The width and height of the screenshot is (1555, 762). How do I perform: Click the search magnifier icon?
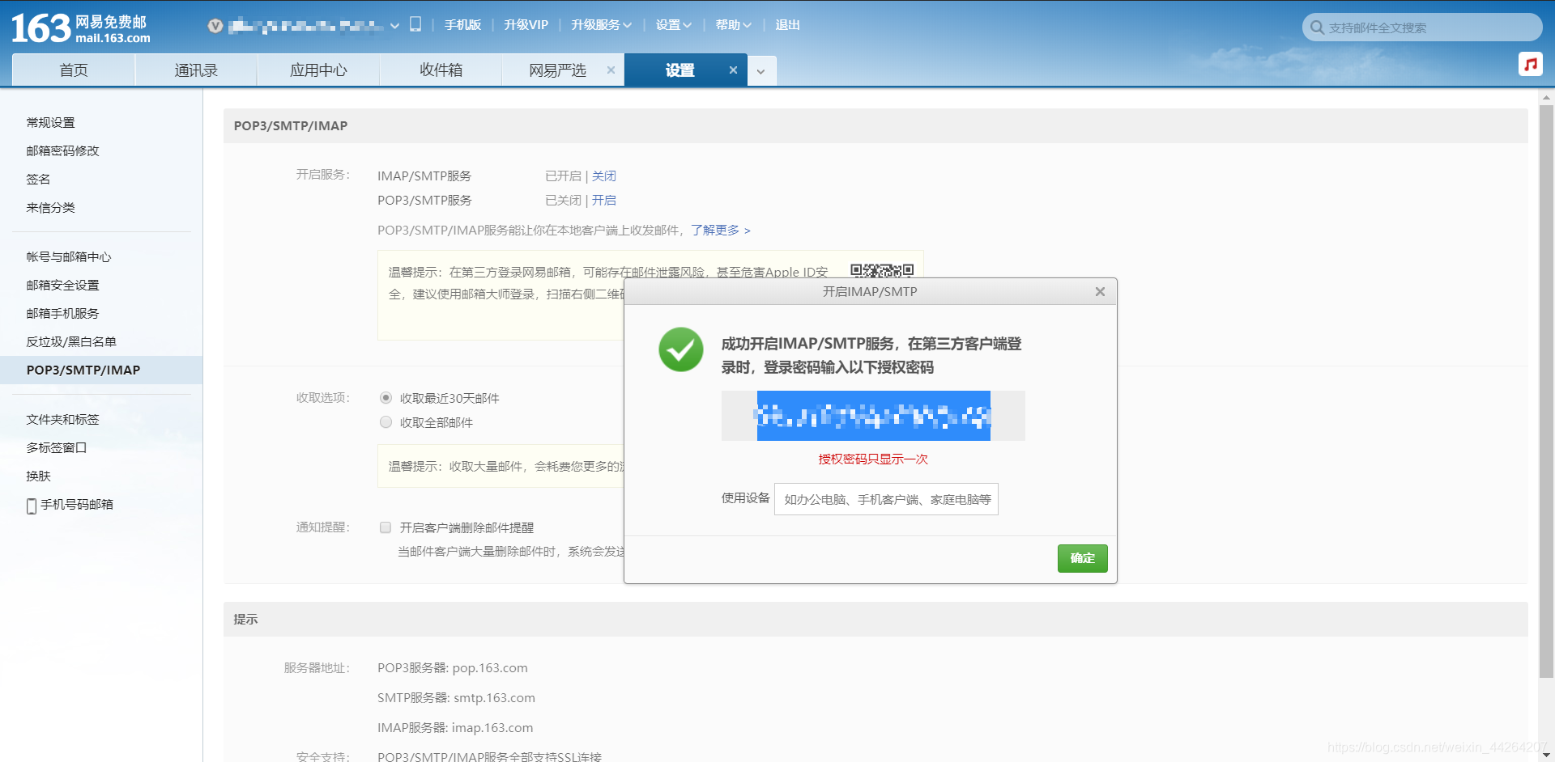1316,27
